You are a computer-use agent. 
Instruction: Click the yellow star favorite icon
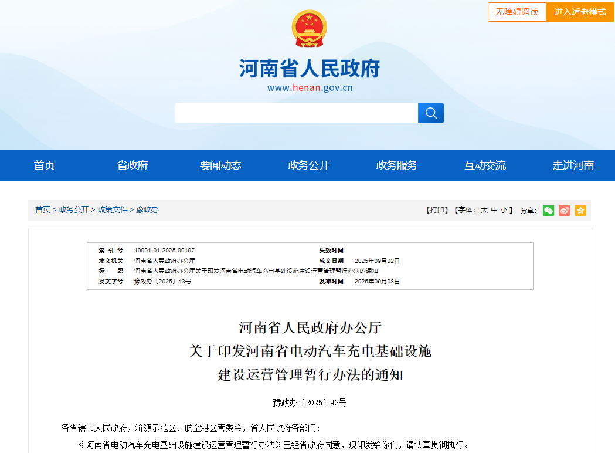point(580,210)
